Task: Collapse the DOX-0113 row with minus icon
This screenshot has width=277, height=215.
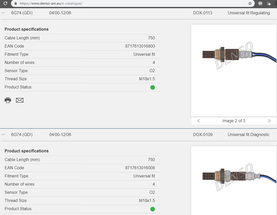Action: click(3, 13)
